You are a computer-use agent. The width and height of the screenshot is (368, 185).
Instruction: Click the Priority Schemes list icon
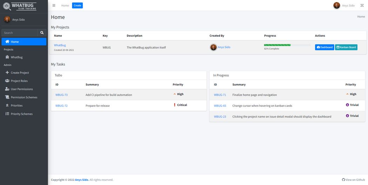click(x=7, y=114)
